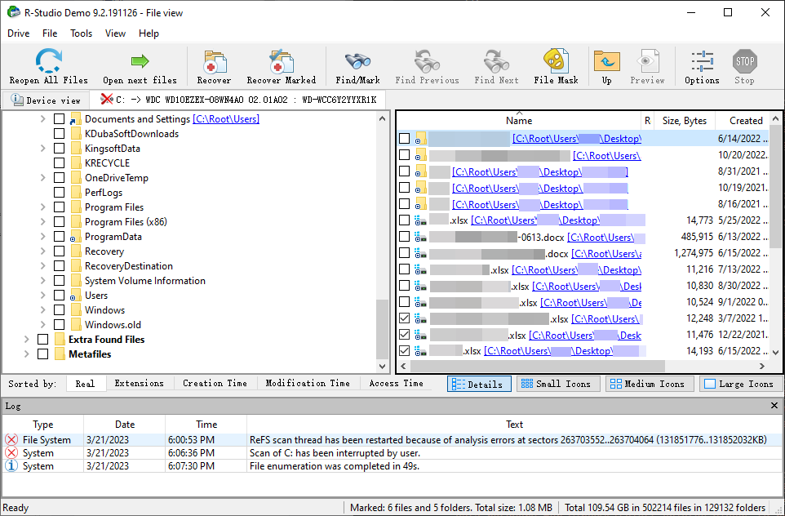Click the Reopen All Files toolbar icon
The width and height of the screenshot is (785, 516).
[x=49, y=61]
